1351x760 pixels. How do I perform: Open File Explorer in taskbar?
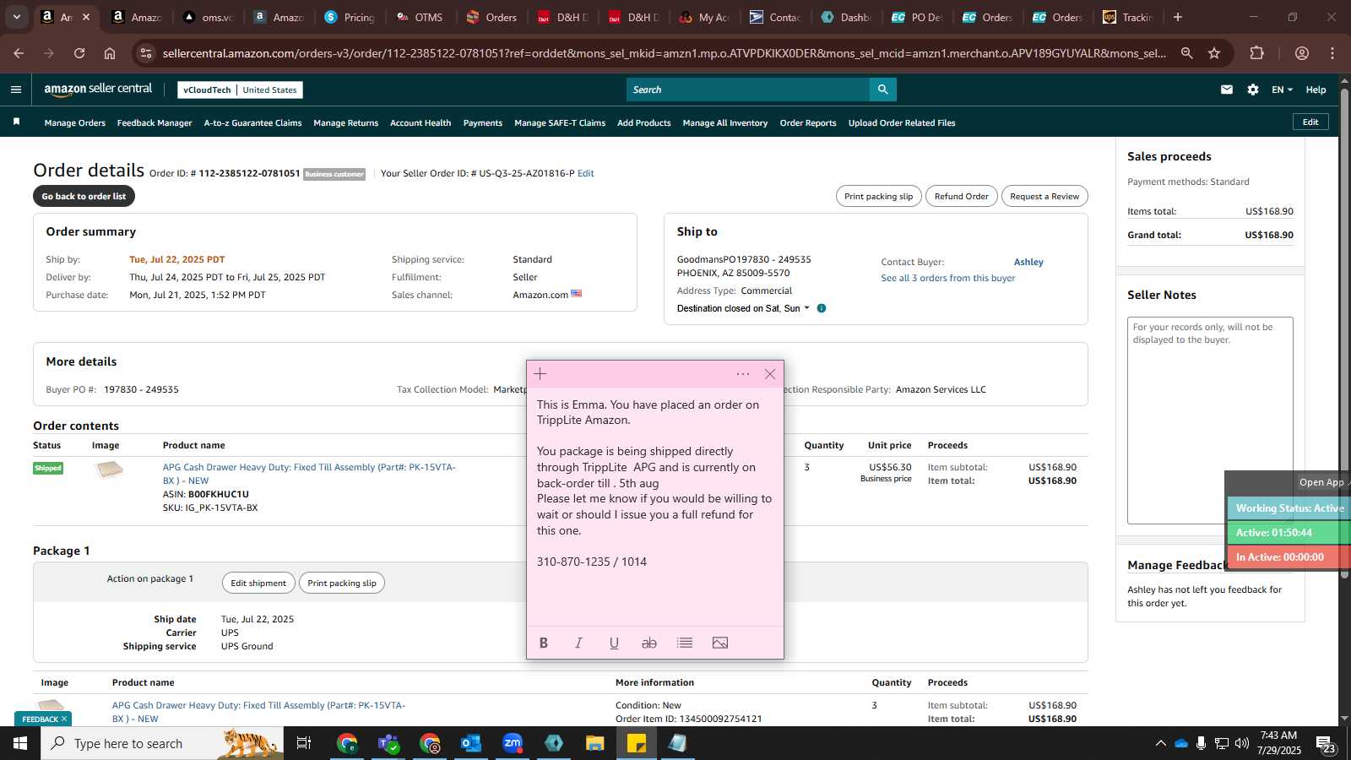point(594,743)
